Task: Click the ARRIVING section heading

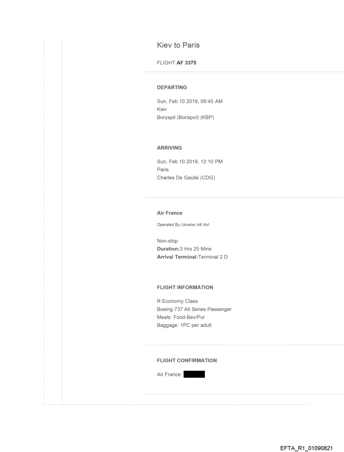Action: pyautogui.click(x=170, y=148)
